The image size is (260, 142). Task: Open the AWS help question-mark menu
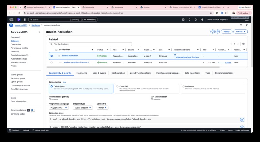tap(196, 20)
